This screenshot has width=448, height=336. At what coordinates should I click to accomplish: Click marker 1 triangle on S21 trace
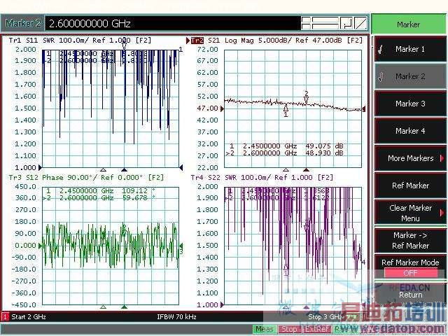click(x=286, y=108)
